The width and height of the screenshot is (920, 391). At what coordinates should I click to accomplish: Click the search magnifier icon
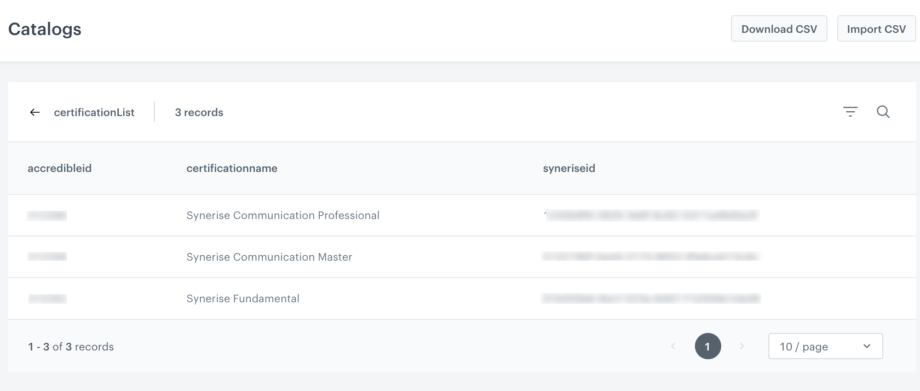[883, 112]
